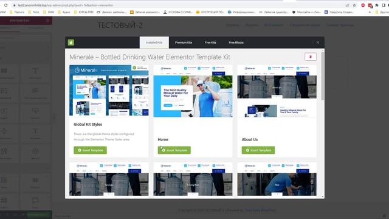This screenshot has width=389, height=219.
Task: Open the Мои сайты bookmark
Action: click(306, 12)
